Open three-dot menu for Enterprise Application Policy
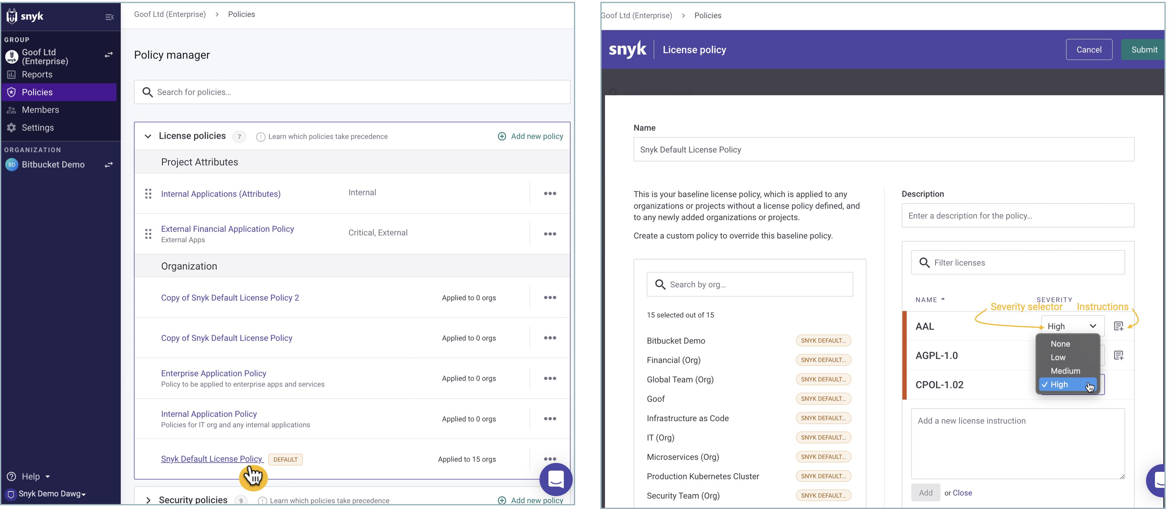The width and height of the screenshot is (1170, 509). [x=550, y=378]
